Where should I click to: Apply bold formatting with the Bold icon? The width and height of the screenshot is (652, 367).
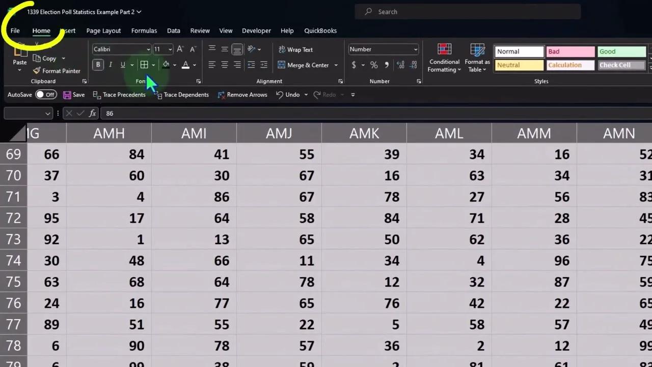click(x=98, y=65)
